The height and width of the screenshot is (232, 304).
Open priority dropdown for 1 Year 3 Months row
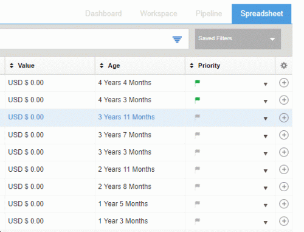tap(266, 223)
